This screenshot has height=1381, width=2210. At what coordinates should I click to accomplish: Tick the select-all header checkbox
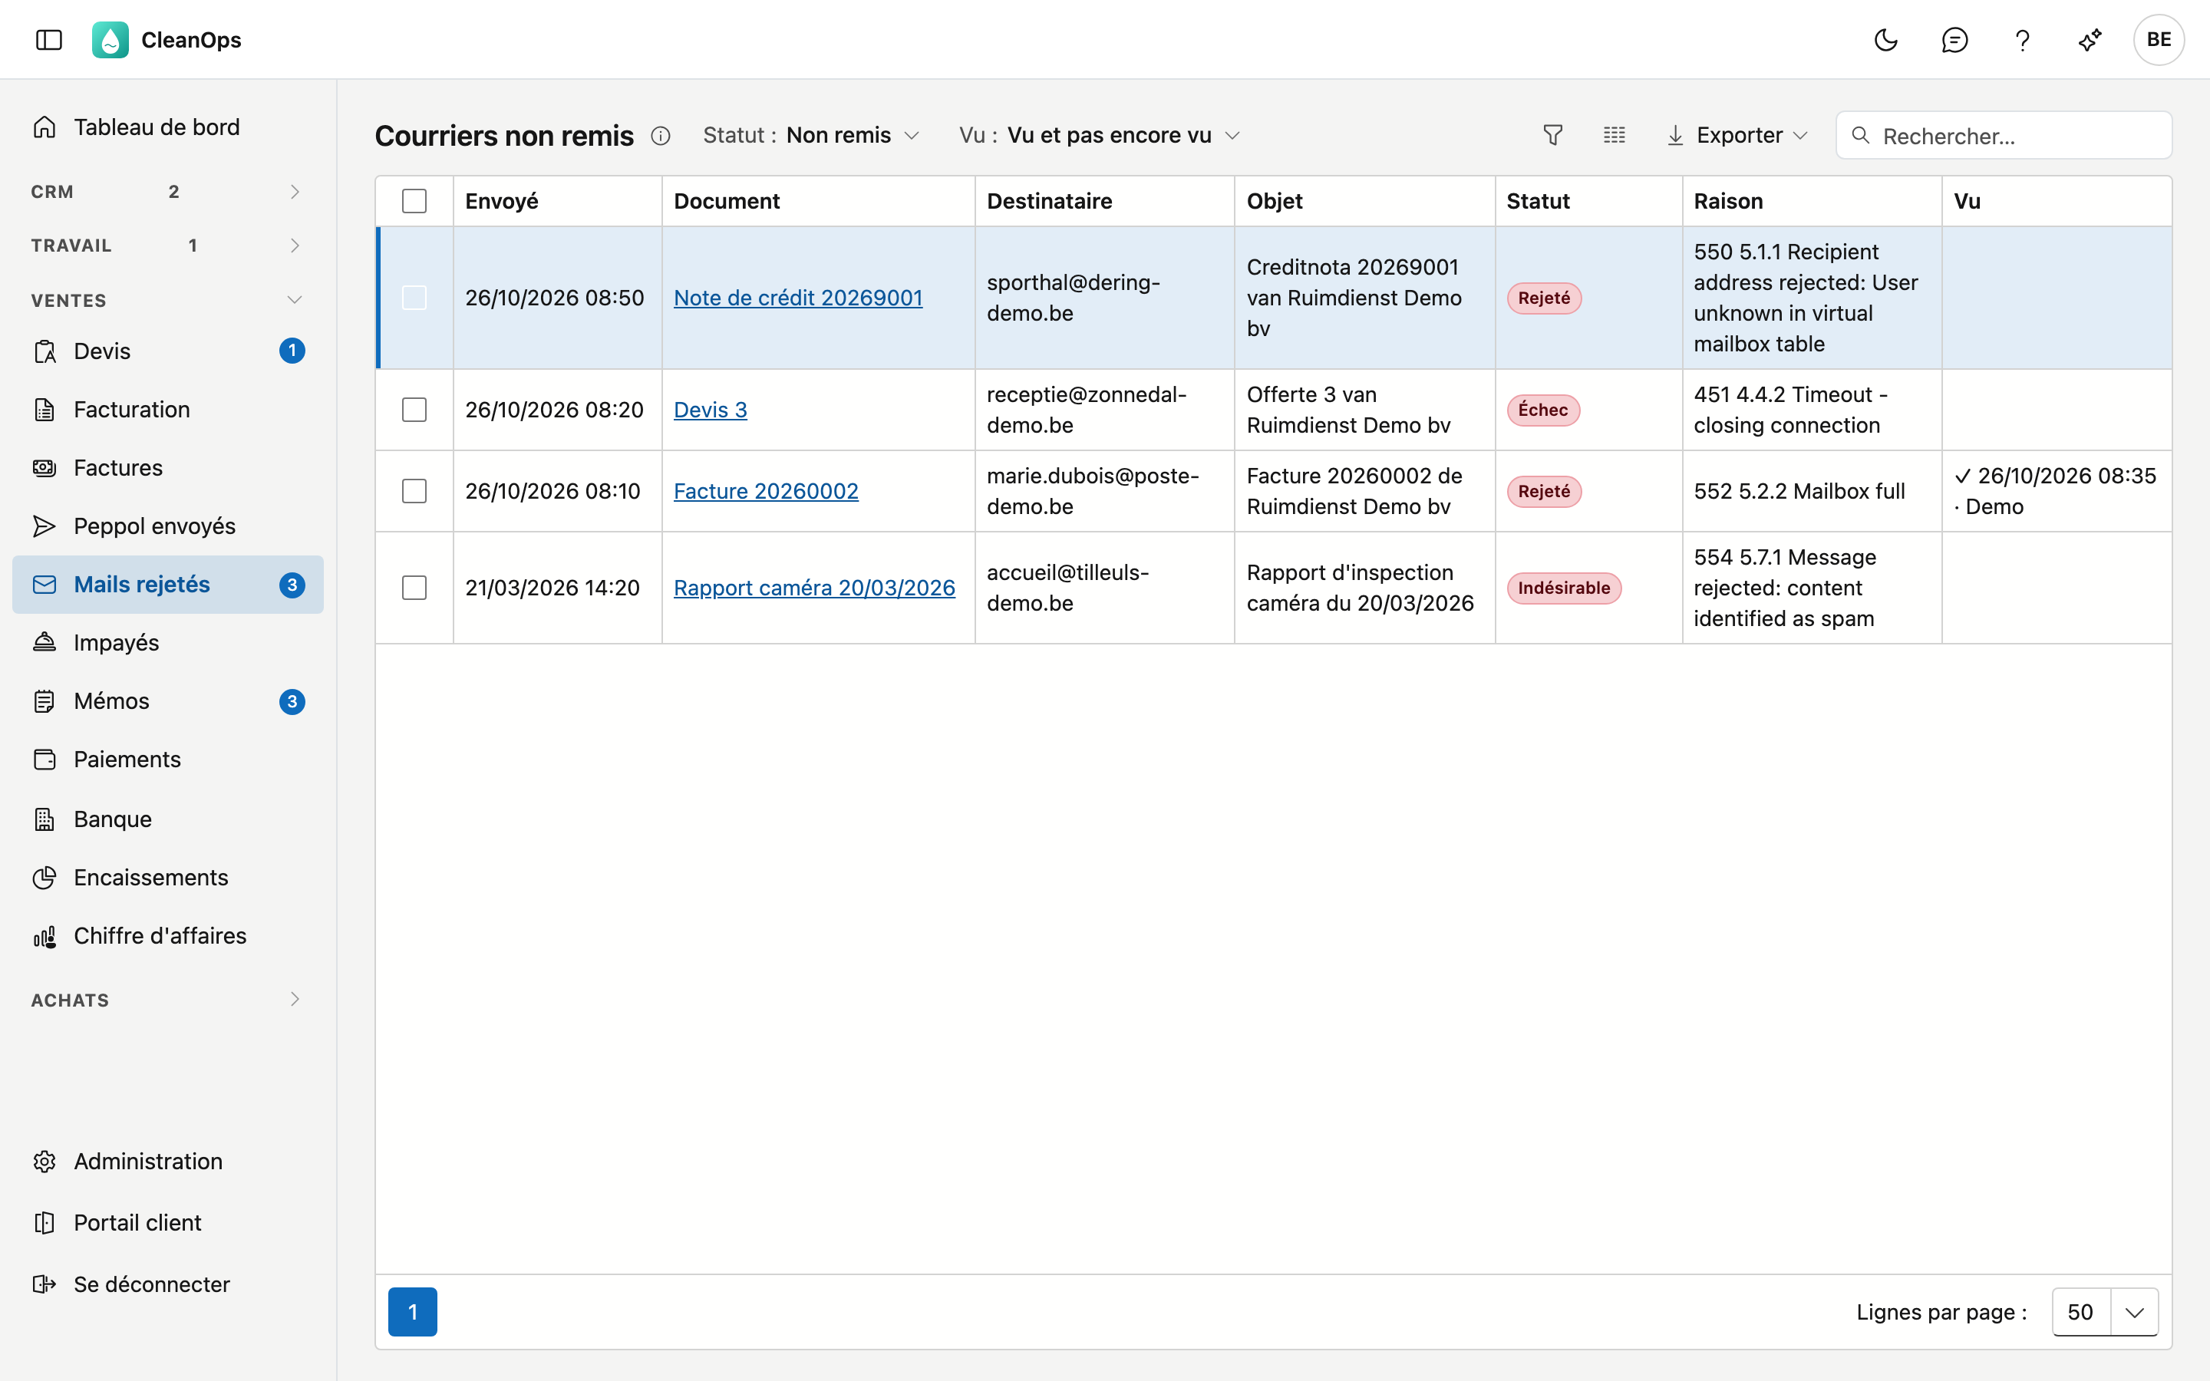[x=414, y=201]
